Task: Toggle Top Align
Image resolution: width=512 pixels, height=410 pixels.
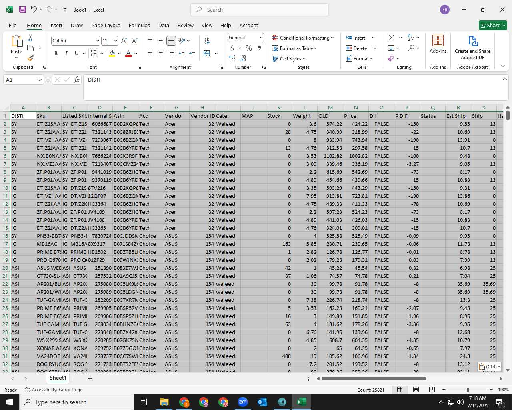Action: (150, 40)
